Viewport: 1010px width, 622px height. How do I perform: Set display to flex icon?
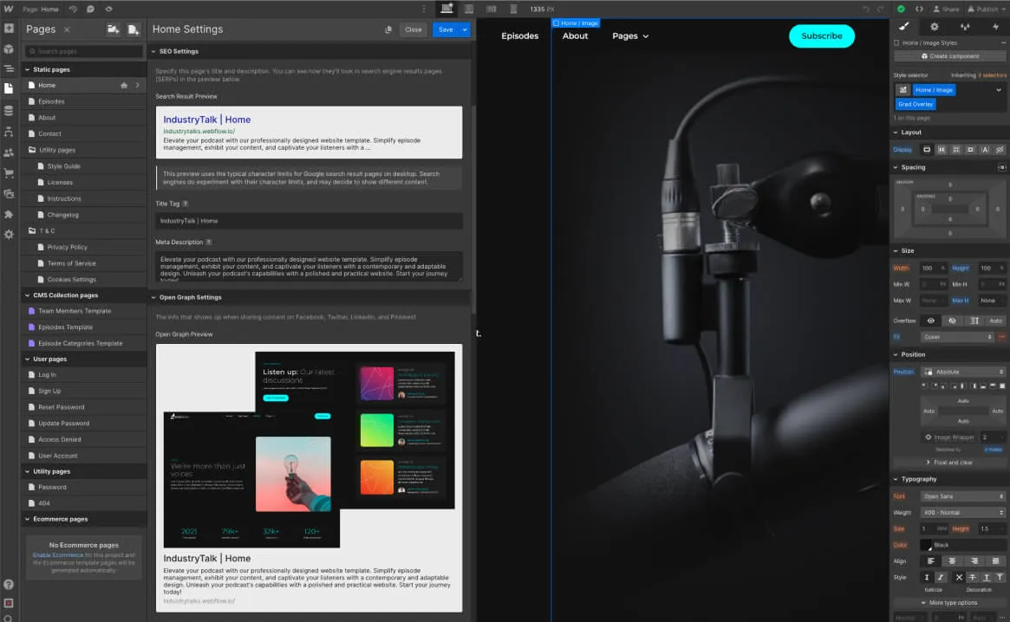pos(942,149)
